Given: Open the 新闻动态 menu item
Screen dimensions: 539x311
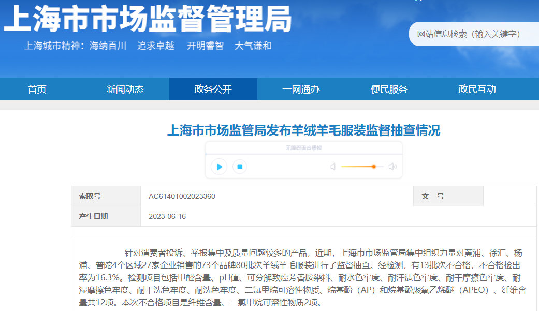Looking at the screenshot, I should click(125, 90).
